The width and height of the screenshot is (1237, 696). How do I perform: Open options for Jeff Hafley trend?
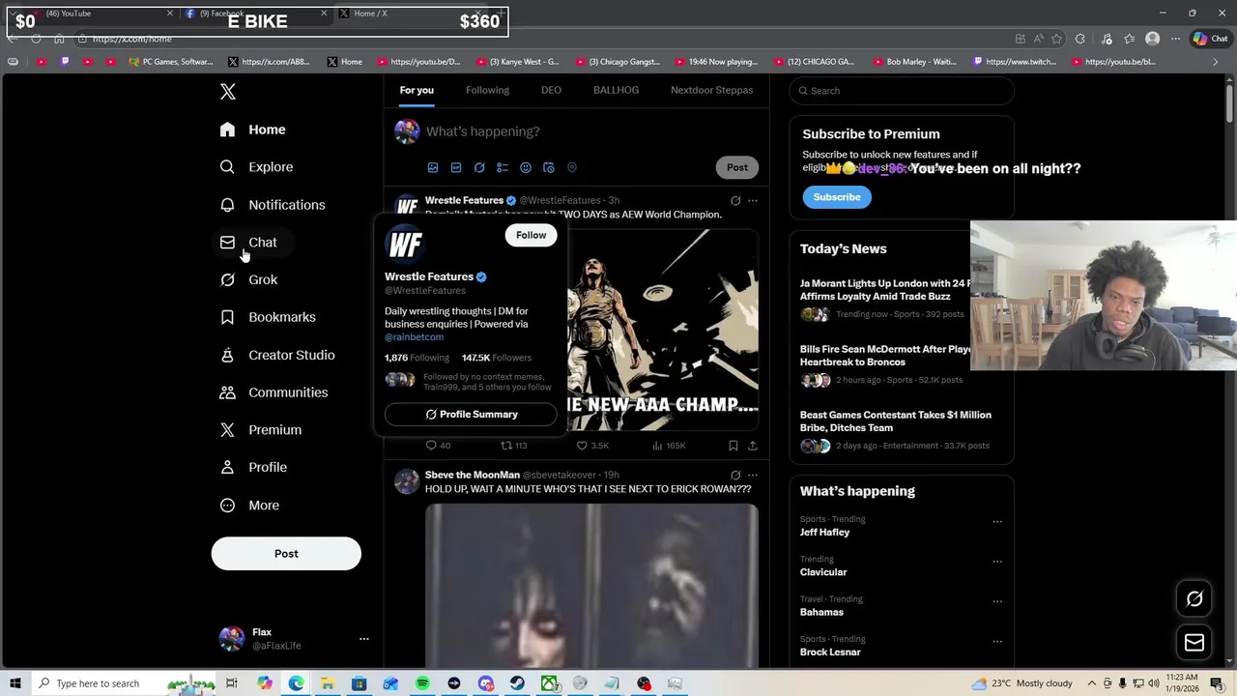pos(997,522)
